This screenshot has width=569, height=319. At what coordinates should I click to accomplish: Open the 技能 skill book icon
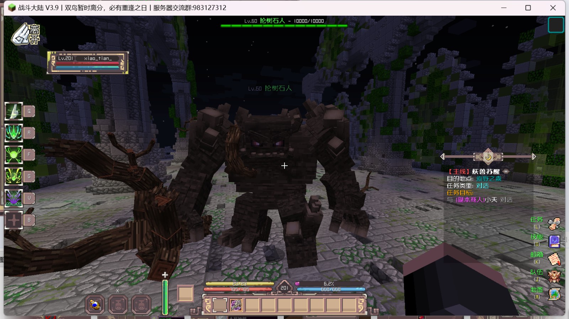click(554, 241)
